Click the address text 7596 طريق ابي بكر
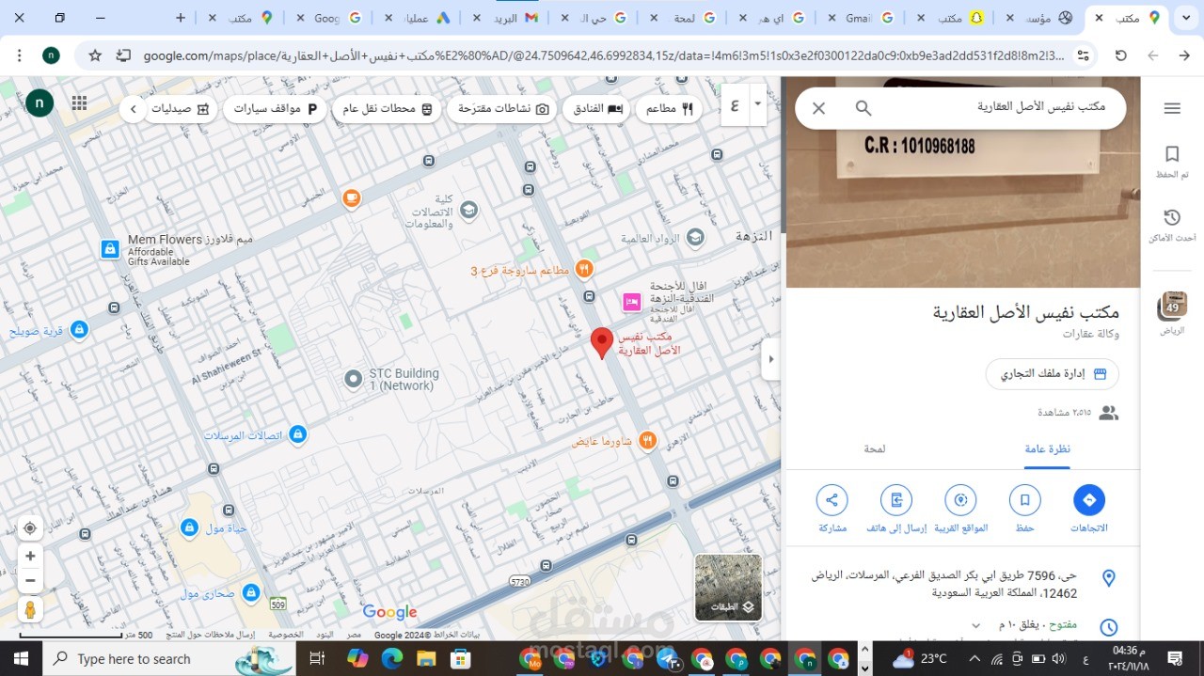This screenshot has height=676, width=1204. tap(944, 584)
